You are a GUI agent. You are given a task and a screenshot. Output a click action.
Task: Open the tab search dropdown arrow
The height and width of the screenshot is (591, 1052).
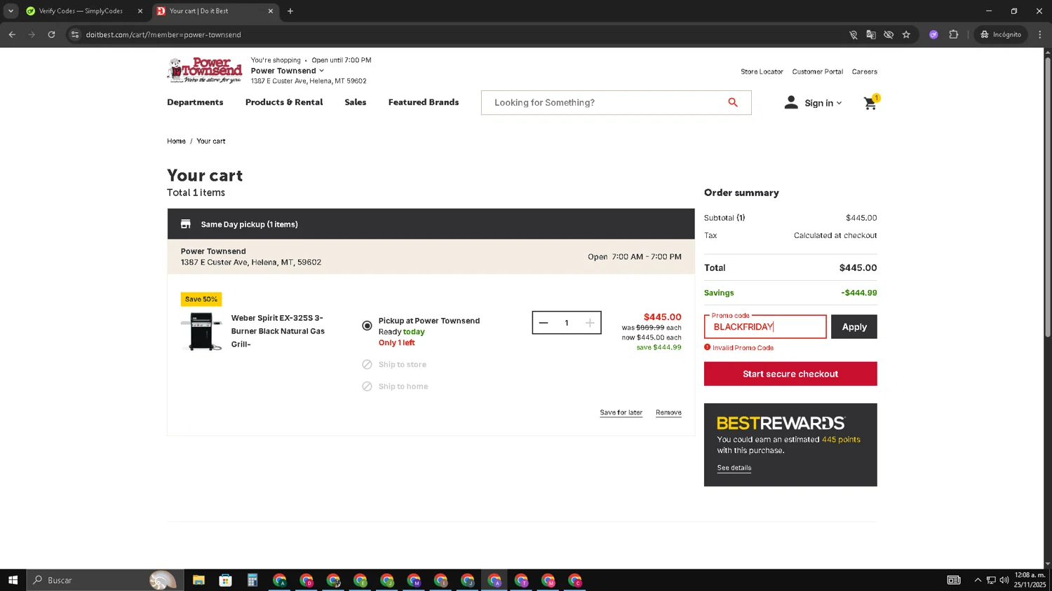coord(11,11)
